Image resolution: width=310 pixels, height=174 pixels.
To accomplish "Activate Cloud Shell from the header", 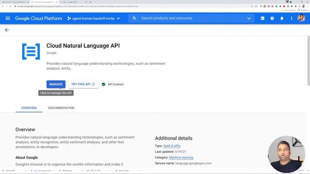I will coord(263,18).
